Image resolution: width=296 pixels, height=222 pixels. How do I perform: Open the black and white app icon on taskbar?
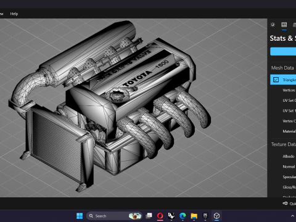click(171, 216)
